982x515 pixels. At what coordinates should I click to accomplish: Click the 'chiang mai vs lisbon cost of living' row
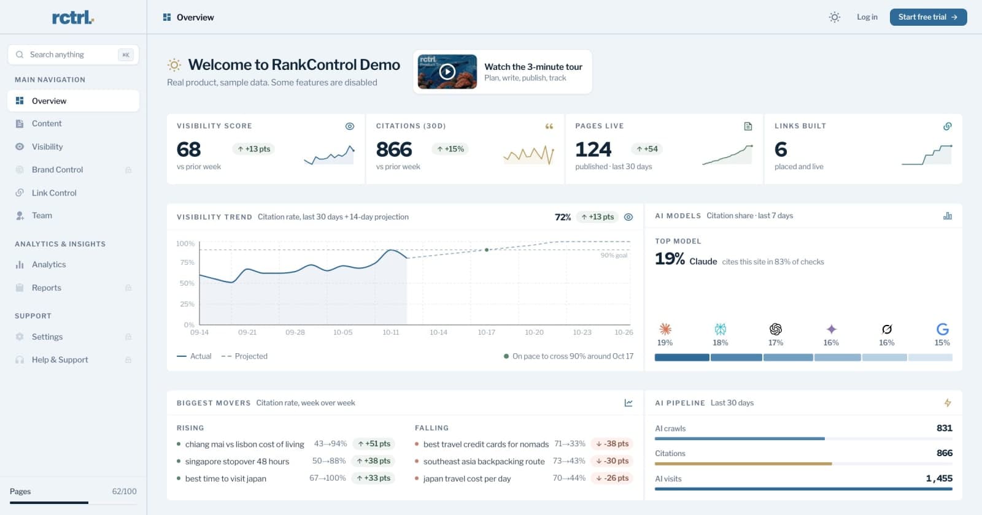(x=285, y=444)
